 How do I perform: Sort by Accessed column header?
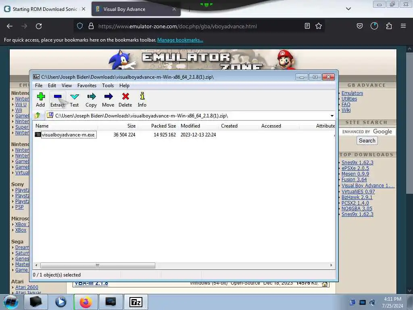pyautogui.click(x=279, y=126)
